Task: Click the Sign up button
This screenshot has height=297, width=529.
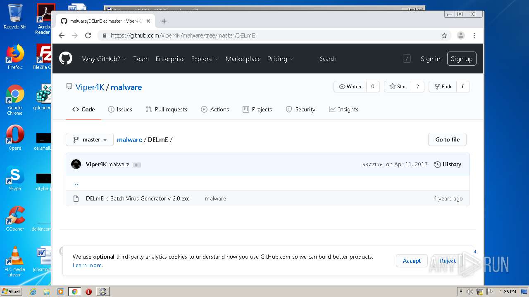Action: (x=462, y=59)
